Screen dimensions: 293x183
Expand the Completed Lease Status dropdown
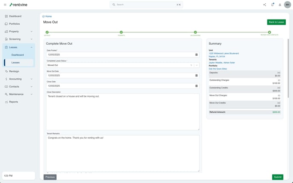click(x=197, y=65)
